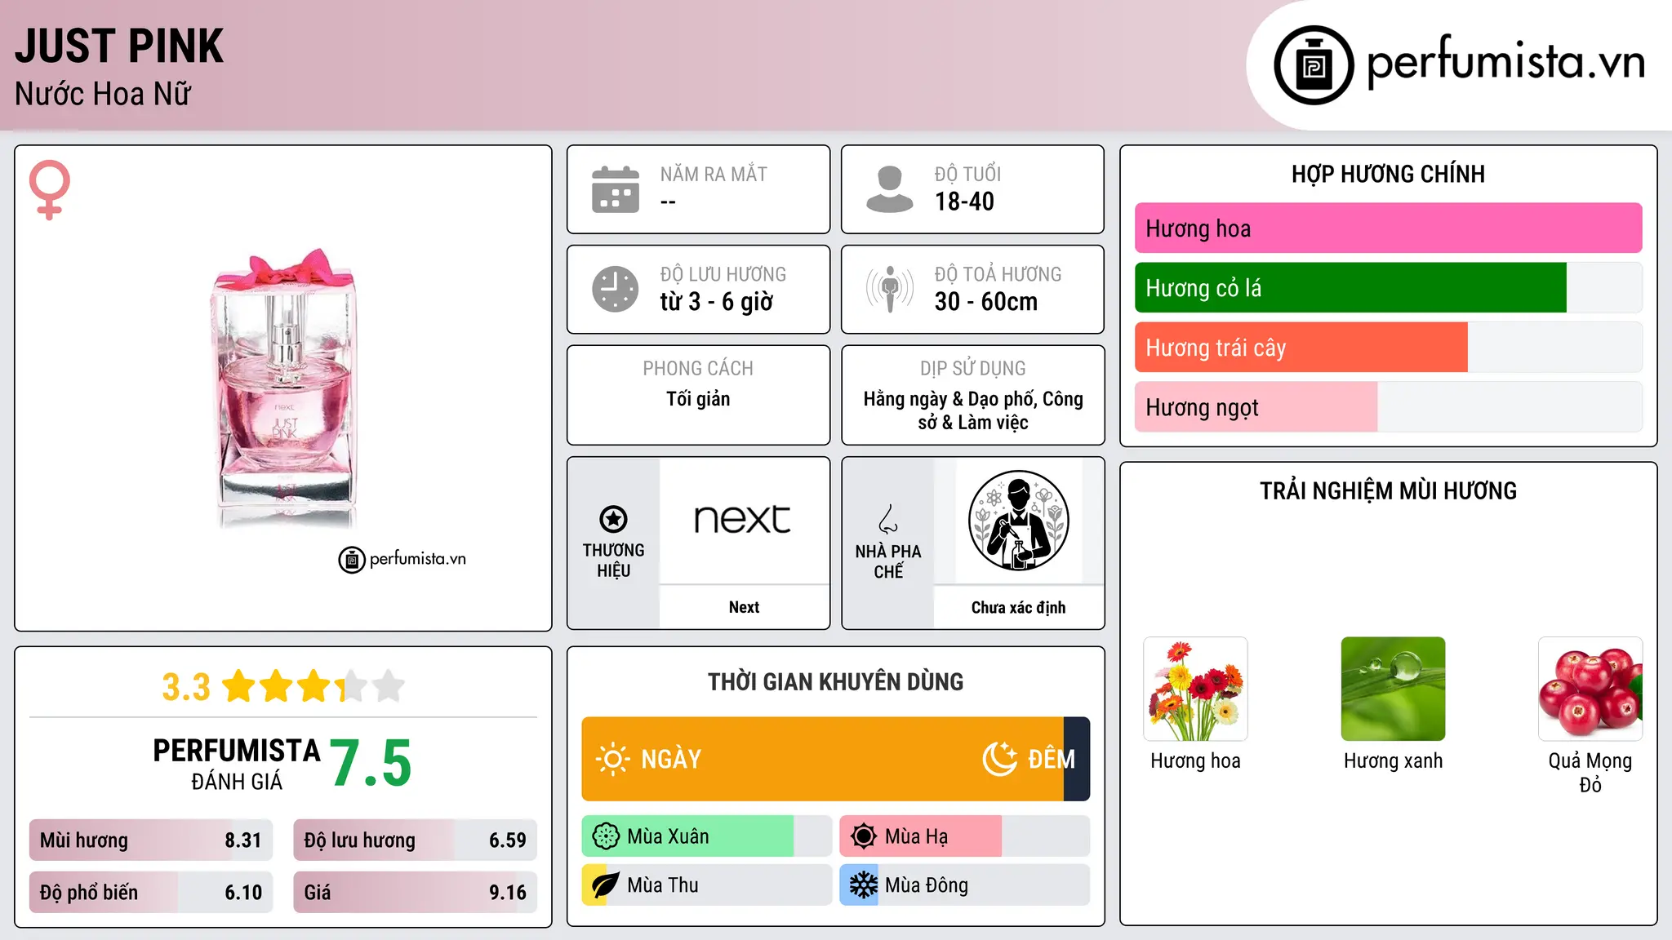
Task: Click the Độ phổ biến 6.10 score bar
Action: click(151, 893)
